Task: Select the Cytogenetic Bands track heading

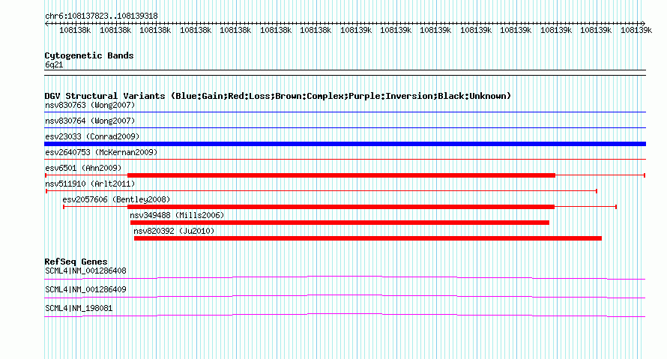Action: pyautogui.click(x=89, y=55)
